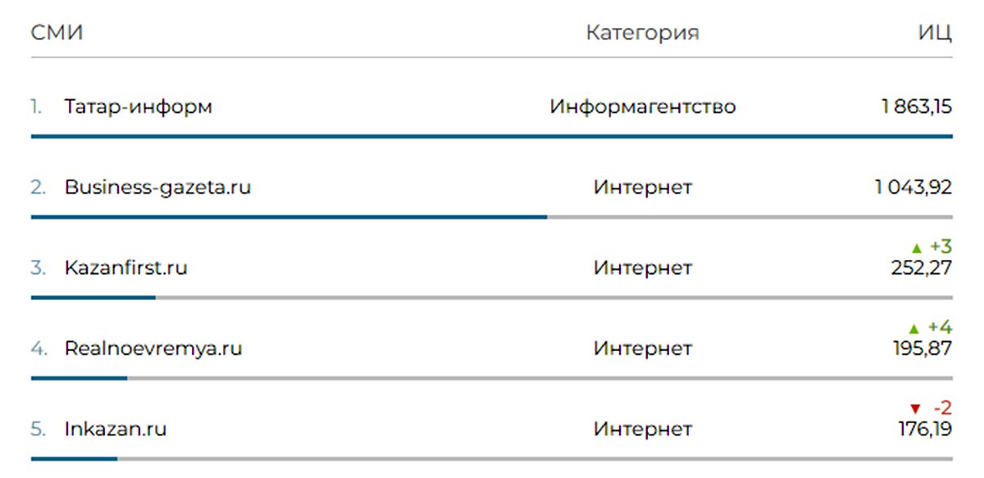Image resolution: width=984 pixels, height=478 pixels.
Task: Open the Business-gazeta.ru entry
Action: [157, 187]
